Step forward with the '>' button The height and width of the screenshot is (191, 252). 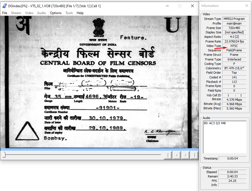186,155
